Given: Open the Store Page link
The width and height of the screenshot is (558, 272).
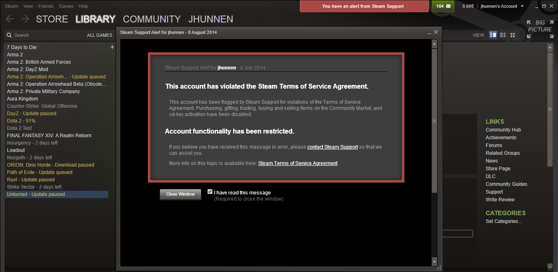Looking at the screenshot, I should point(498,169).
